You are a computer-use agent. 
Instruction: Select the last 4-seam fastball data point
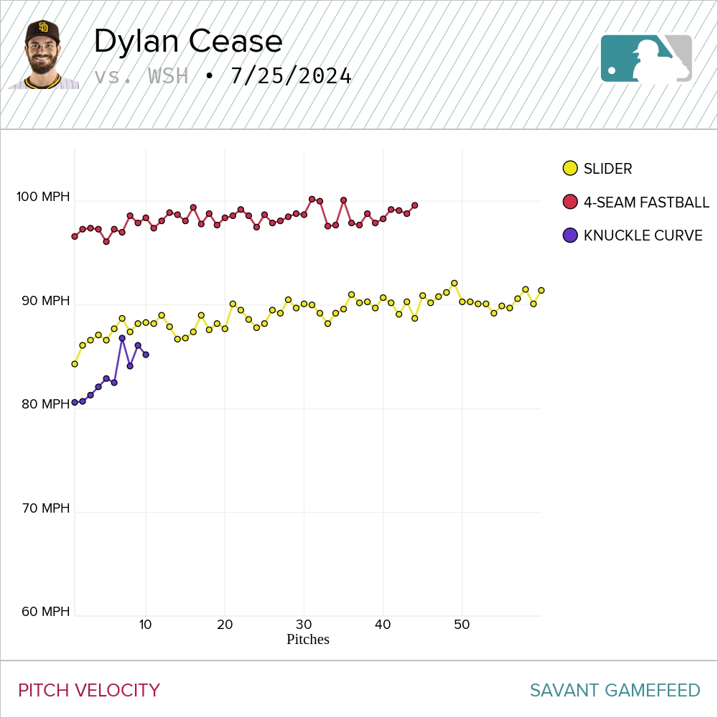(x=414, y=205)
